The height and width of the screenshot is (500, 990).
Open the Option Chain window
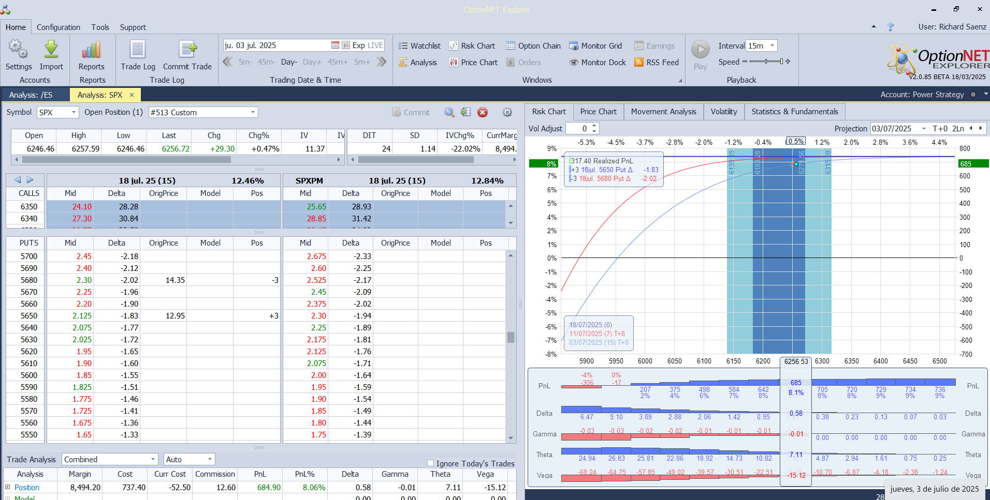click(x=533, y=46)
